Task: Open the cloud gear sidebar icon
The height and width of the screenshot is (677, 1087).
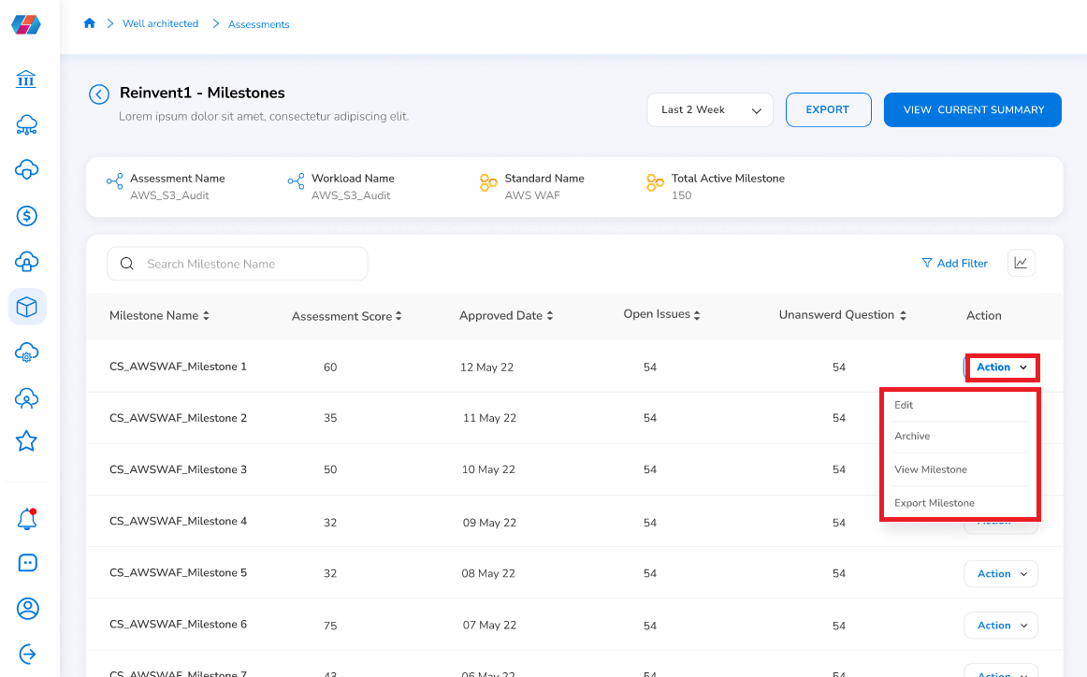Action: 26,353
